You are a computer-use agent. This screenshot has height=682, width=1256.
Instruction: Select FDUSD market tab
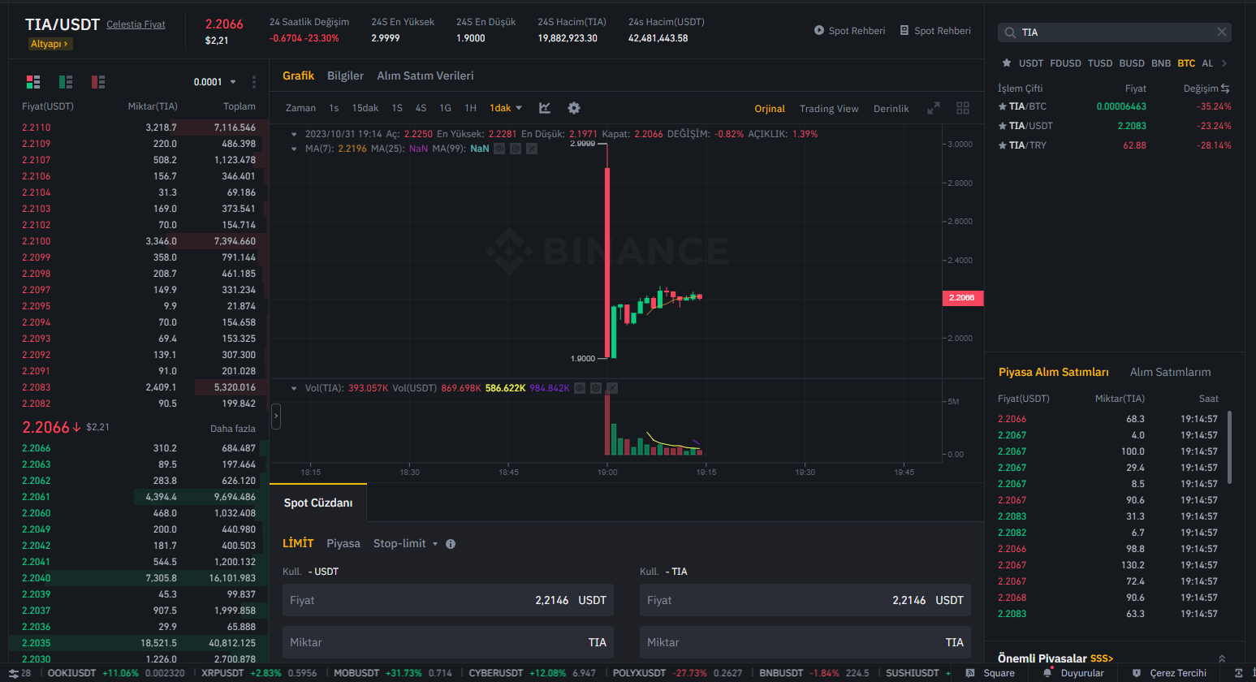coord(1065,63)
